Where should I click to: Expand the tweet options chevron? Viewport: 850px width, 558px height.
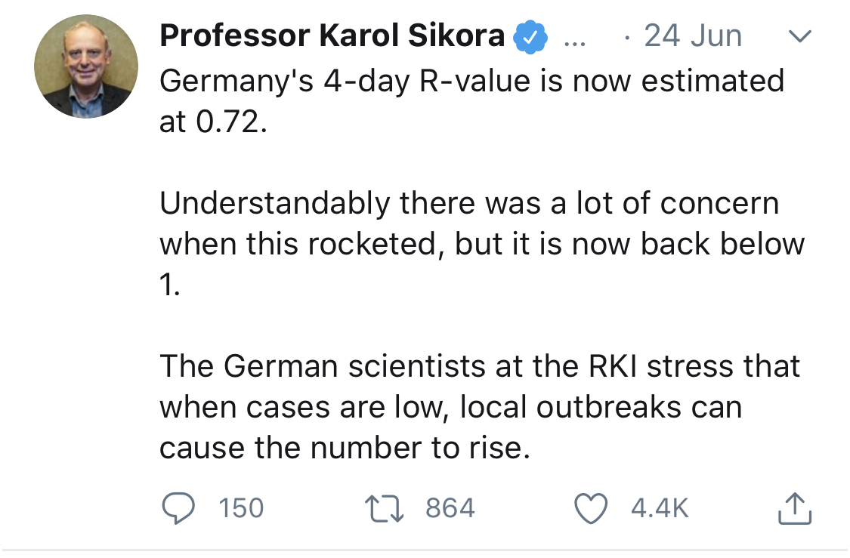[799, 36]
